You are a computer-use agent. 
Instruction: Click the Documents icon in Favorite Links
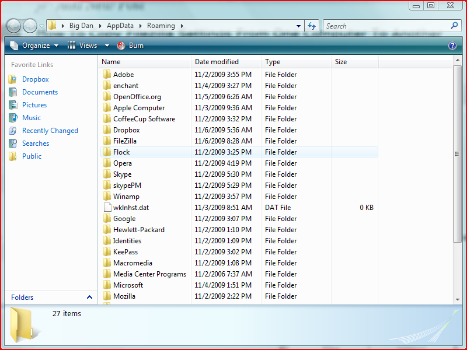[13, 92]
